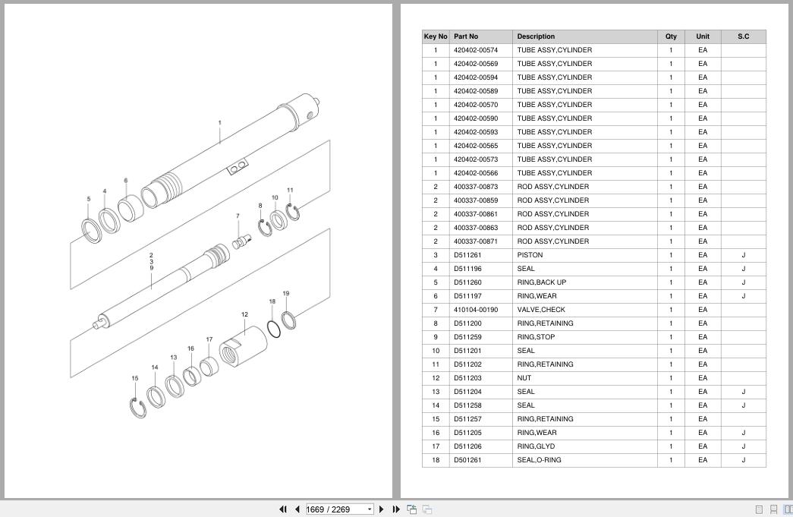Click part number D511257
Viewport: 793px width, 517px height.
point(467,419)
